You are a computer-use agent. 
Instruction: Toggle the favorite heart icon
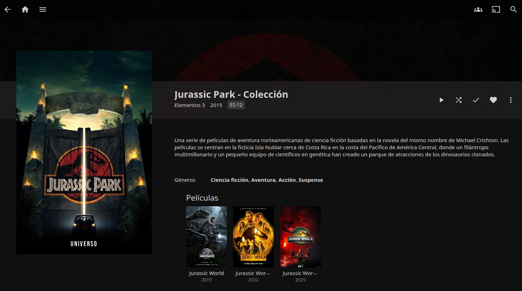coord(493,100)
